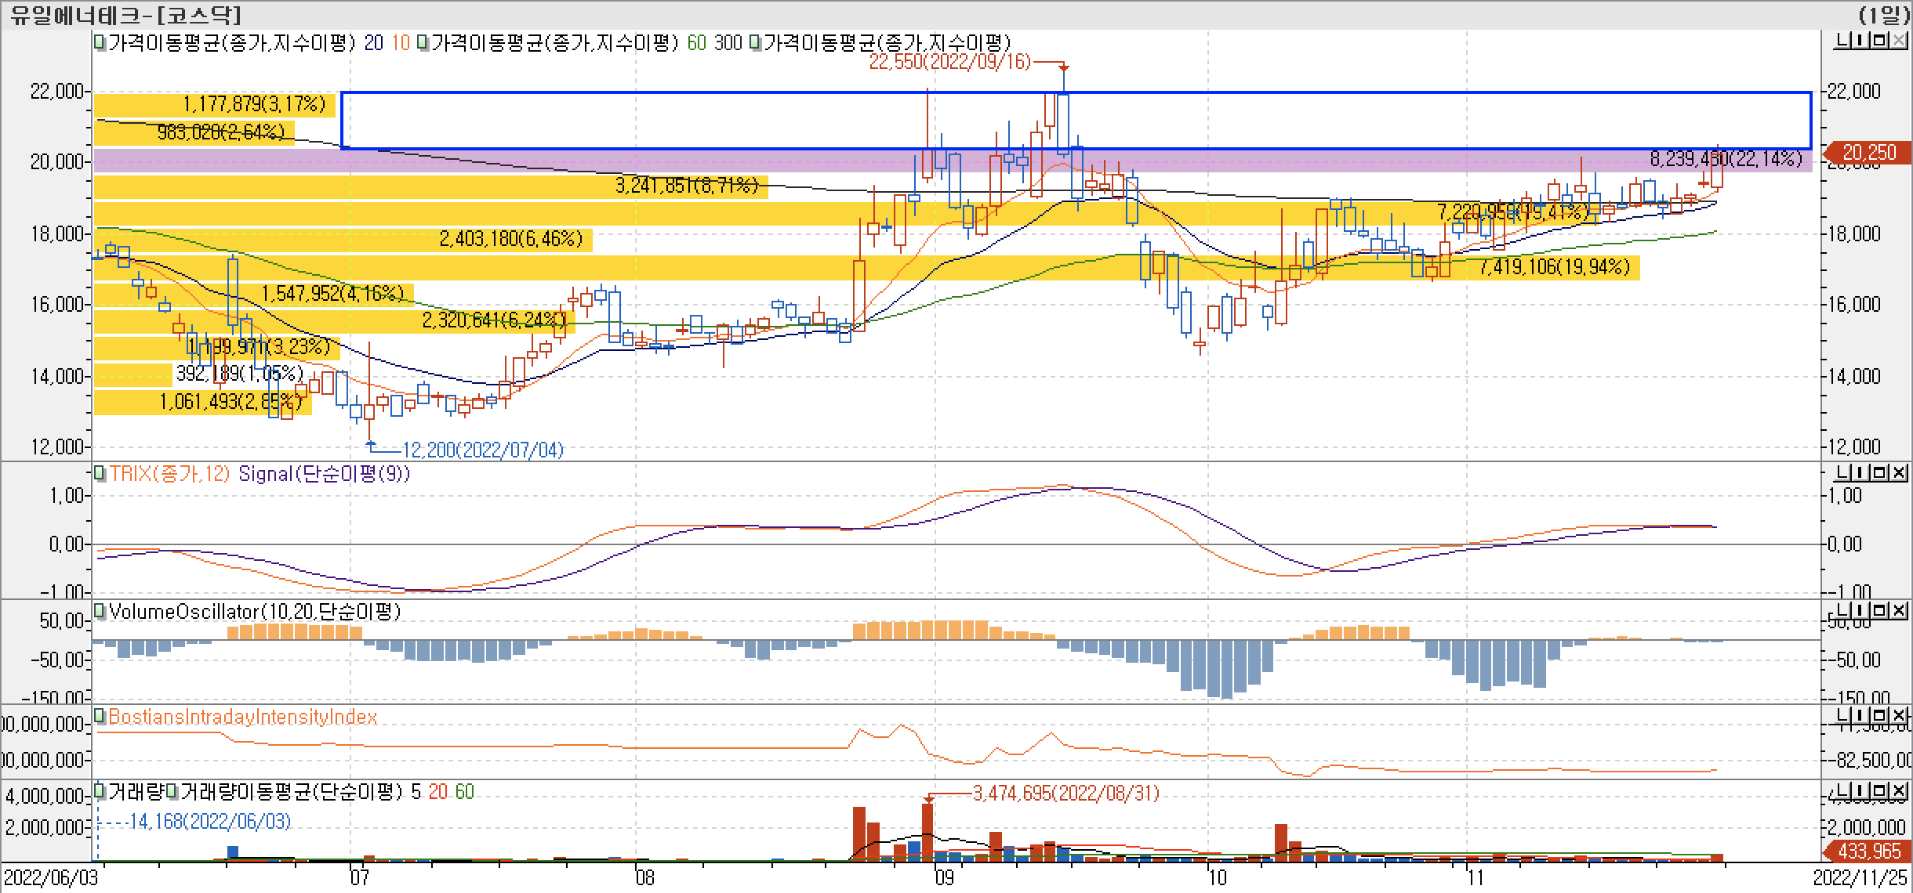This screenshot has width=1913, height=893.
Task: Click the maximize square icon in price pane
Action: (1879, 41)
